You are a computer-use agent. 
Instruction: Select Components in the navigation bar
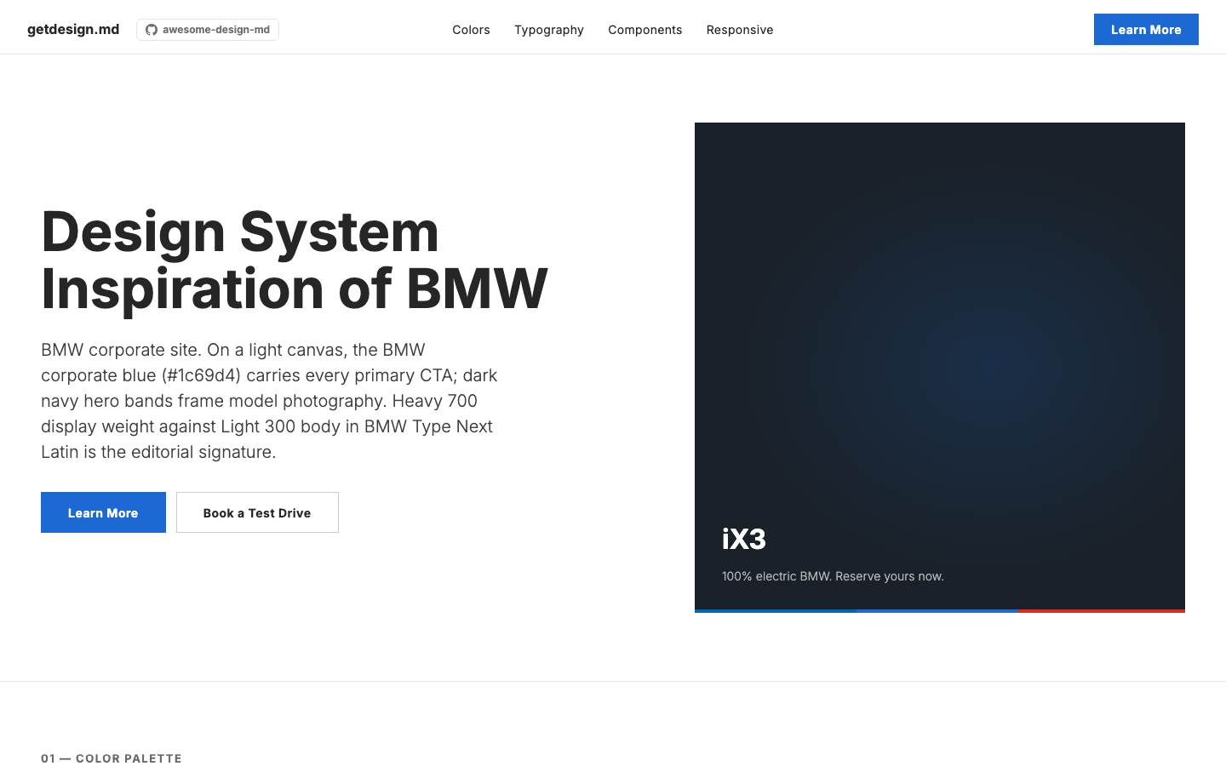click(x=645, y=30)
